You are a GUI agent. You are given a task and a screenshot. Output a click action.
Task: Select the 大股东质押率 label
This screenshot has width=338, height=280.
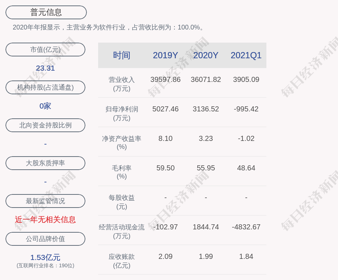[x=45, y=163]
